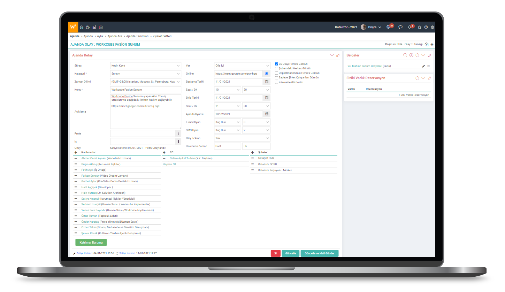Open the Proje selection dots button
Image resolution: width=505 pixels, height=292 pixels.
(x=178, y=133)
